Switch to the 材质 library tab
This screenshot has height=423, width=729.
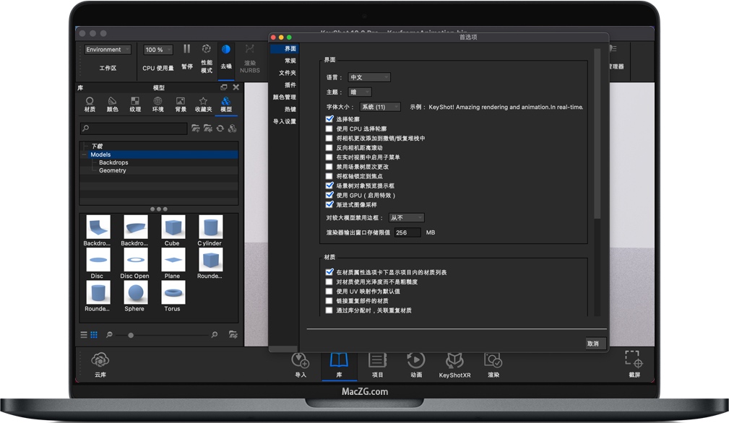90,105
